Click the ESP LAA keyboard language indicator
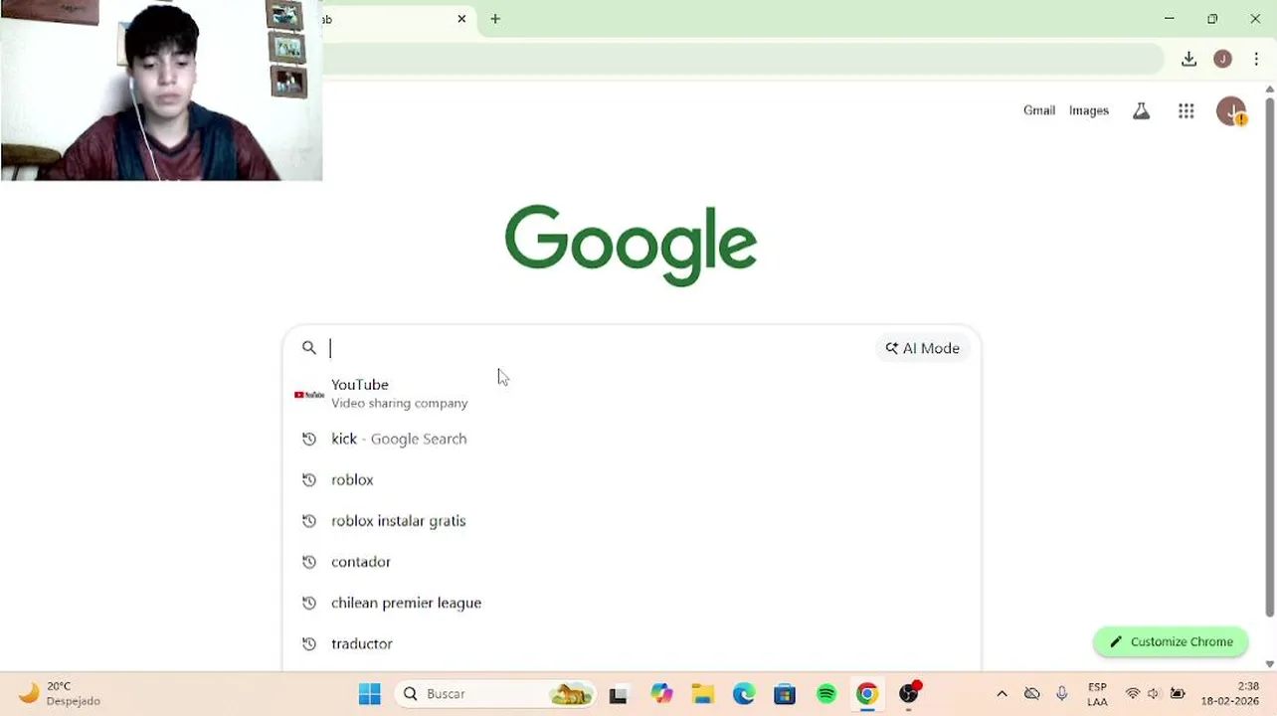Viewport: 1277px width, 716px height. click(x=1097, y=694)
